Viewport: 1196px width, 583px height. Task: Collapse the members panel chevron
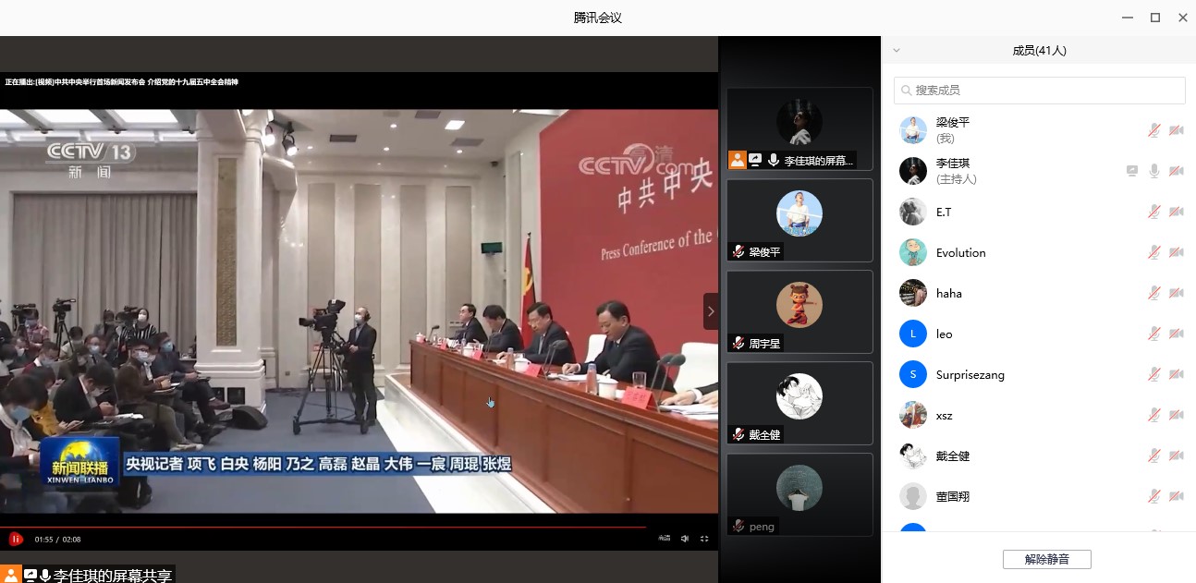pyautogui.click(x=896, y=51)
